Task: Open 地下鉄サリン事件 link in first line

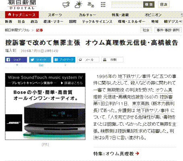Action: pos(134,76)
